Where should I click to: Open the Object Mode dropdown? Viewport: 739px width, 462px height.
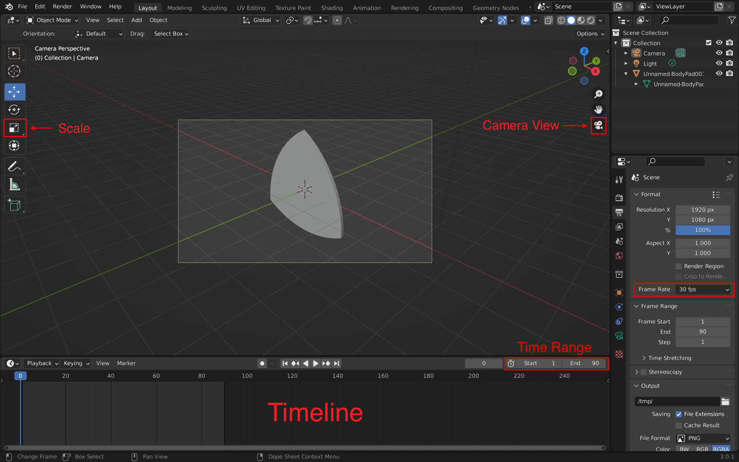[x=51, y=20]
